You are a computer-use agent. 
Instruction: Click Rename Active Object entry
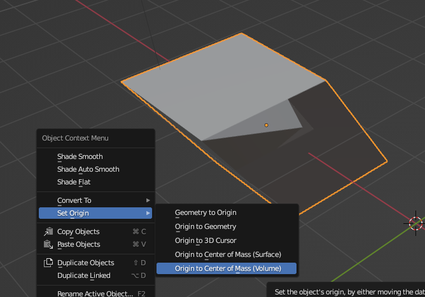click(95, 294)
